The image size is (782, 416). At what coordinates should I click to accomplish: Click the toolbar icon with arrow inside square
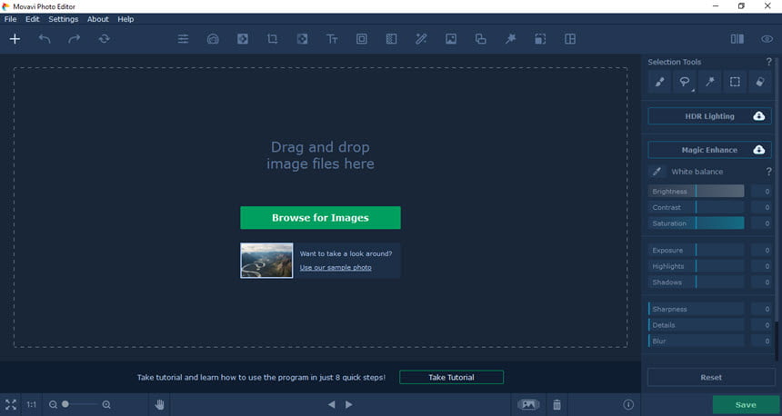coord(243,39)
